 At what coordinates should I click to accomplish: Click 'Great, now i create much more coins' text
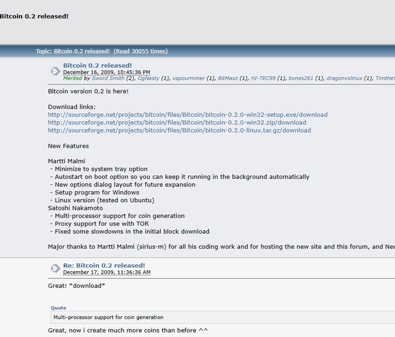(x=128, y=330)
